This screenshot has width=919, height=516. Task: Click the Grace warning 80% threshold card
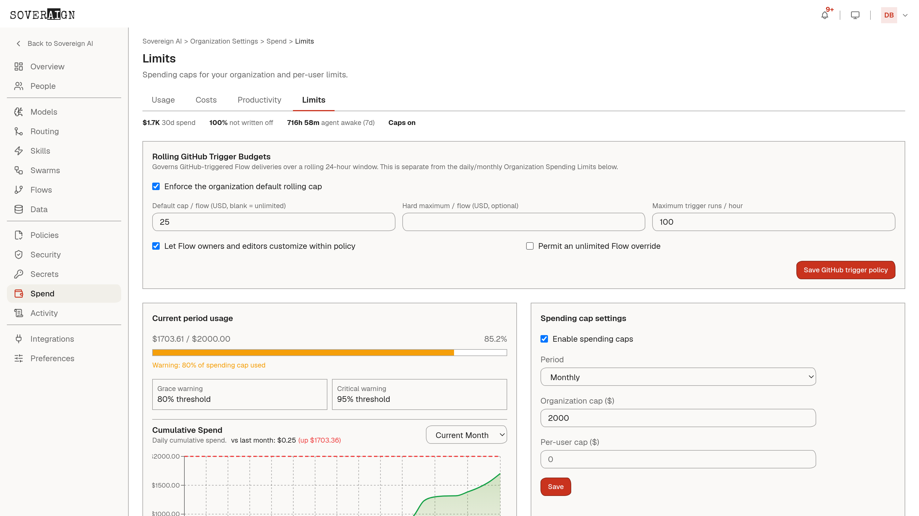[240, 394]
